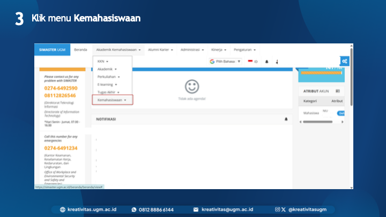This screenshot has height=217, width=386.
Task: Click the ID card icon beside Atribut Akun
Action: [338, 91]
